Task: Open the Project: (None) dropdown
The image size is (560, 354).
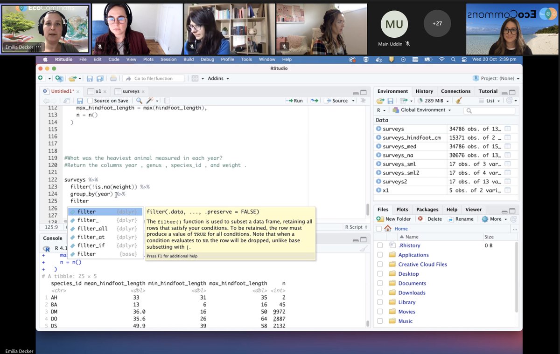Action: pyautogui.click(x=496, y=78)
